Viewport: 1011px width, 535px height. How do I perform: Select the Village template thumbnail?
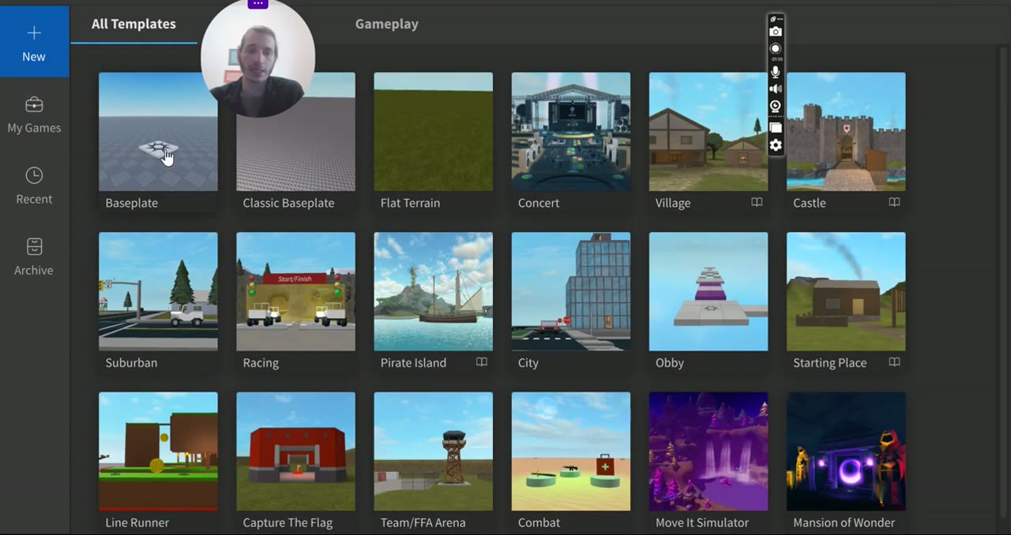pyautogui.click(x=708, y=132)
